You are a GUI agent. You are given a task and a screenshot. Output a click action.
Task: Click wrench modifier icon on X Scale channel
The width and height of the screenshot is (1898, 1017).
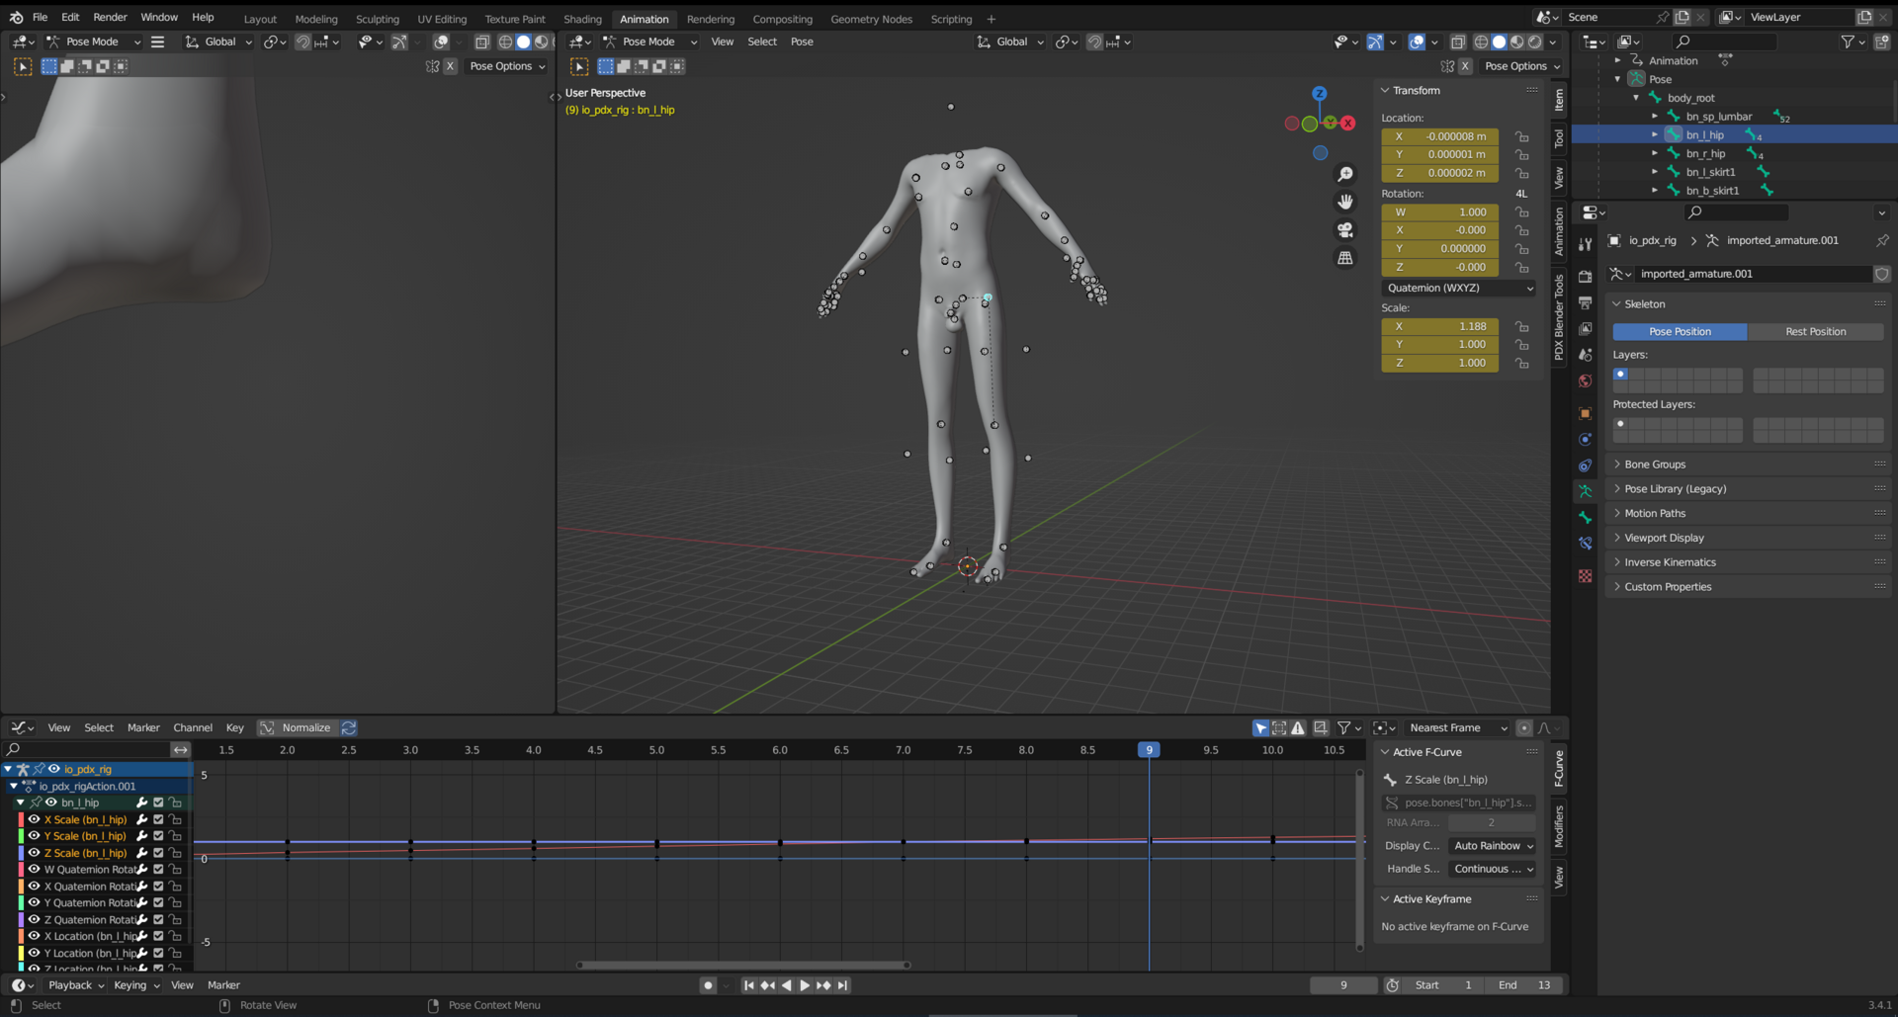point(141,819)
